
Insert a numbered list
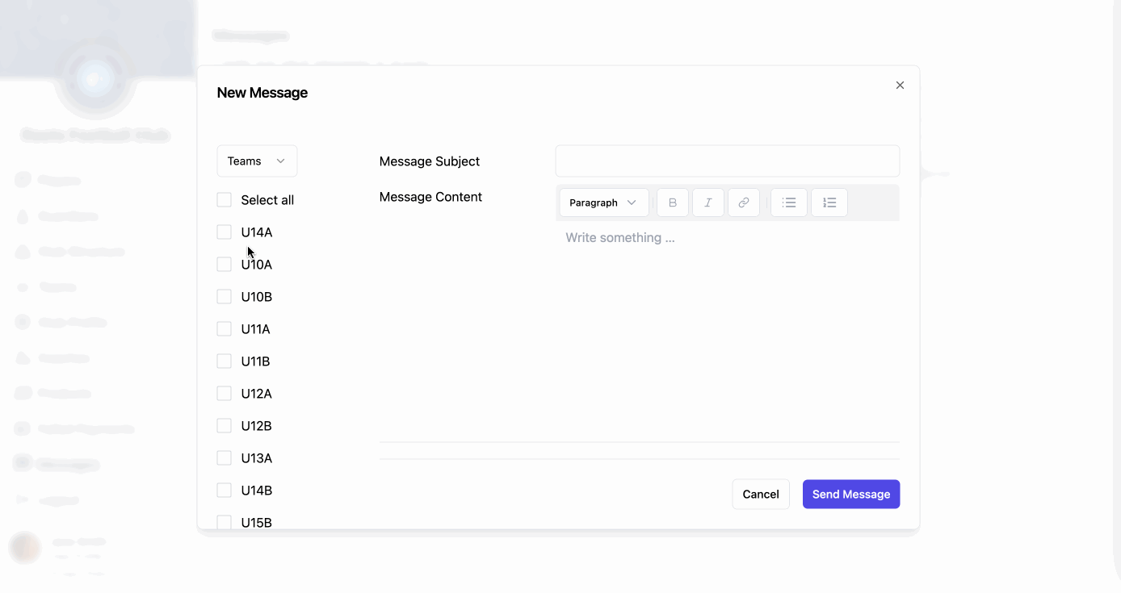coord(829,203)
